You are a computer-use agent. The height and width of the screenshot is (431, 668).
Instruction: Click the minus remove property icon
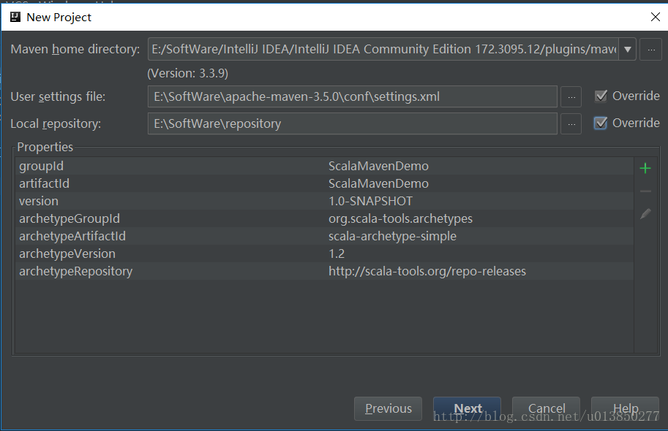tap(645, 191)
